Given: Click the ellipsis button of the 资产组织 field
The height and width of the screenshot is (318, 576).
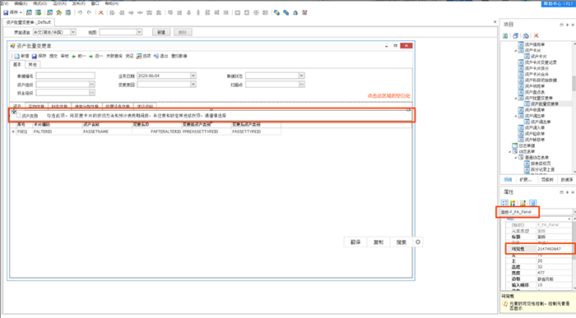Looking at the screenshot, I should coord(92,85).
